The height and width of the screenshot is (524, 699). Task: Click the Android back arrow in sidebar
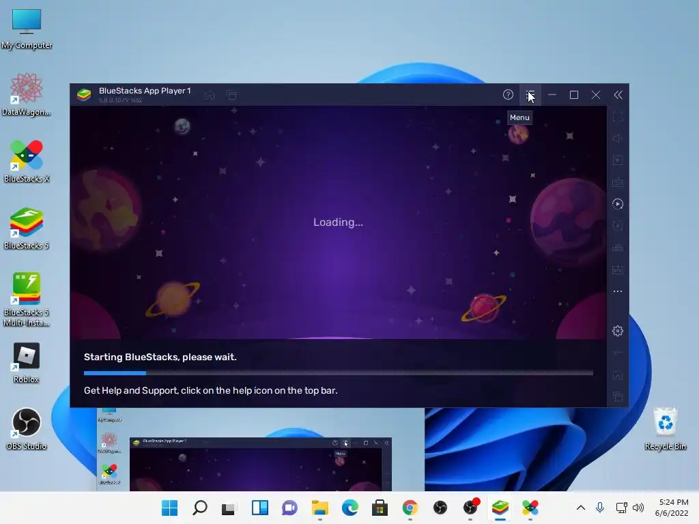pyautogui.click(x=617, y=353)
